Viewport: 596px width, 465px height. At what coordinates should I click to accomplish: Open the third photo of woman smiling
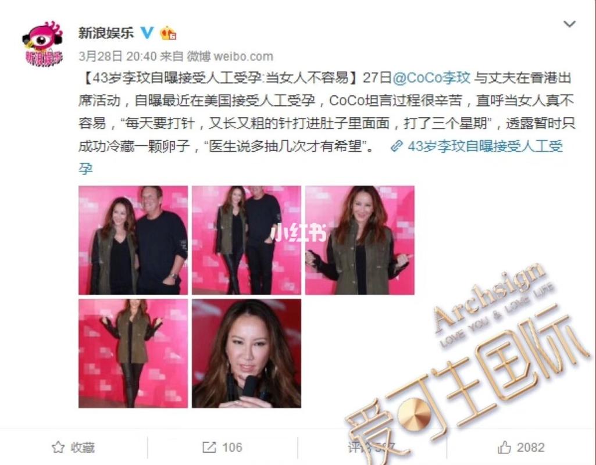[x=360, y=240]
